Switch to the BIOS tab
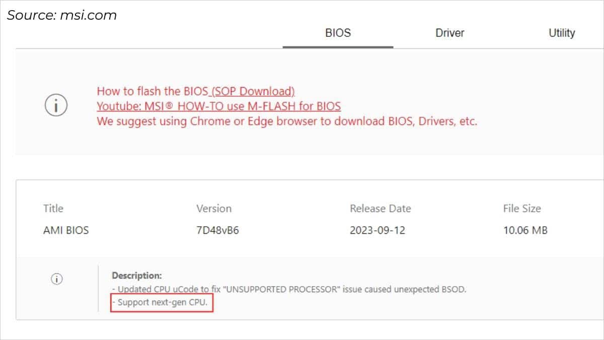This screenshot has width=604, height=340. tap(338, 33)
